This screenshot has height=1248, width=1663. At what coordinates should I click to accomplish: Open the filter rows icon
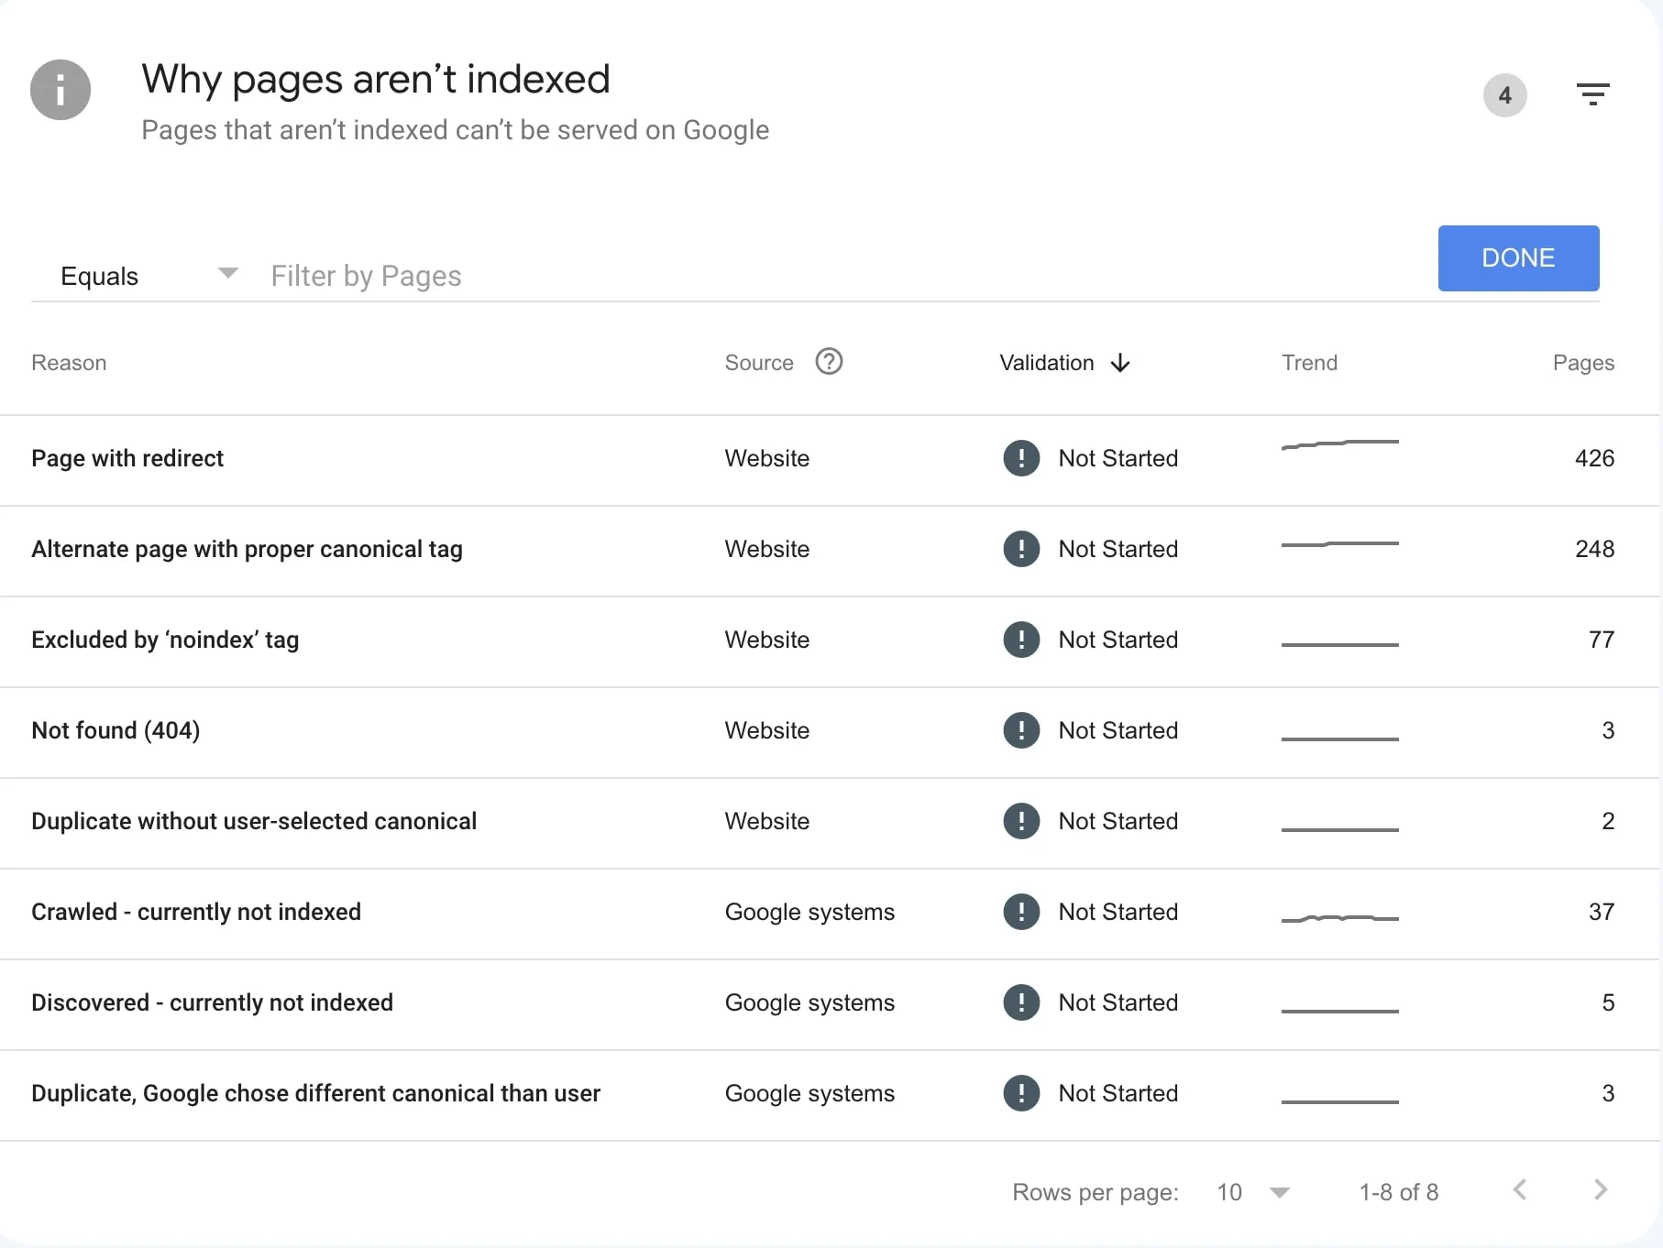pyautogui.click(x=1592, y=94)
